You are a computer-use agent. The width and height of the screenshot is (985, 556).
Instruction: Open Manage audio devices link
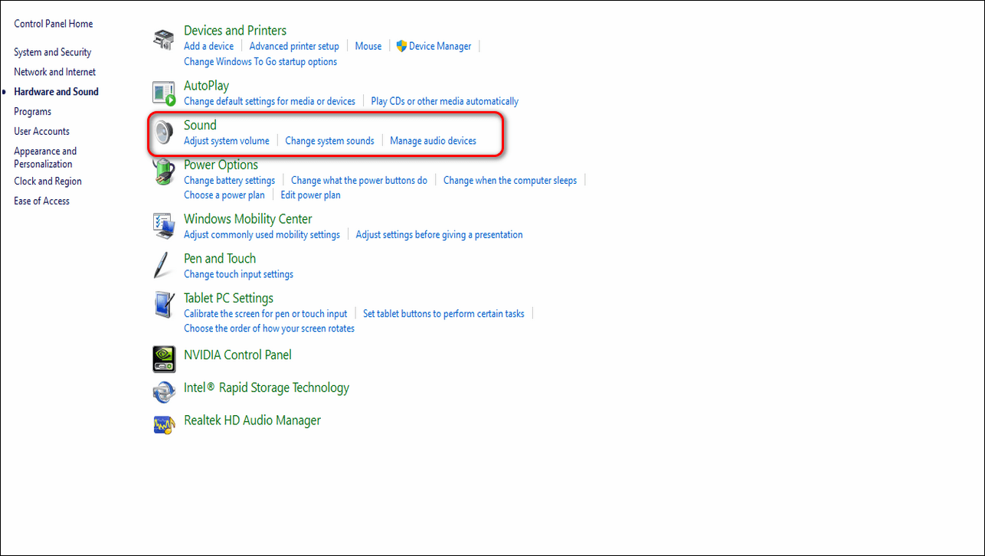pos(433,141)
